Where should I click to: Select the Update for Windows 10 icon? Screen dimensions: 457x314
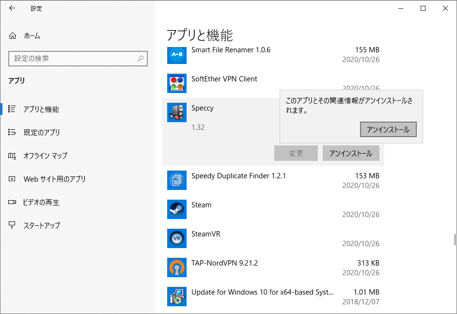click(x=176, y=297)
